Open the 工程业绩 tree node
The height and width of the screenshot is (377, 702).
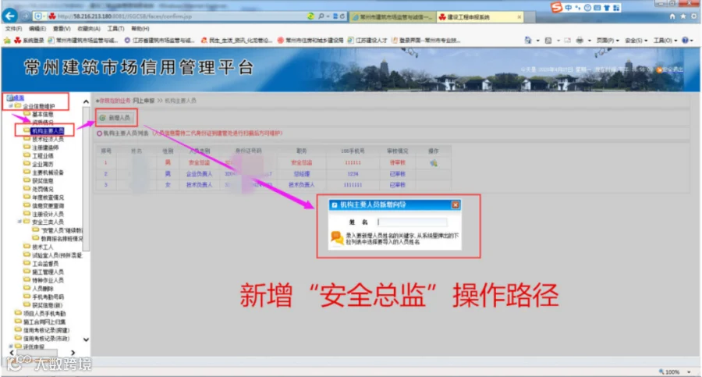tap(43, 156)
